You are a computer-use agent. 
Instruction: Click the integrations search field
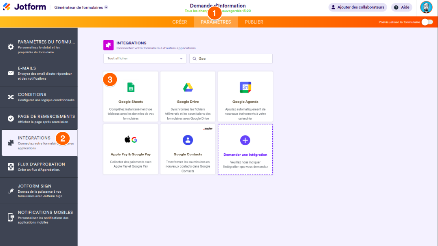tap(231, 59)
